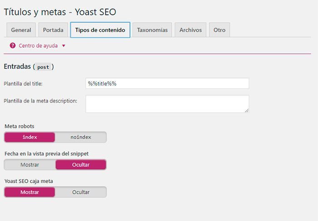
Task: Open the Otro tab
Action: point(219,30)
